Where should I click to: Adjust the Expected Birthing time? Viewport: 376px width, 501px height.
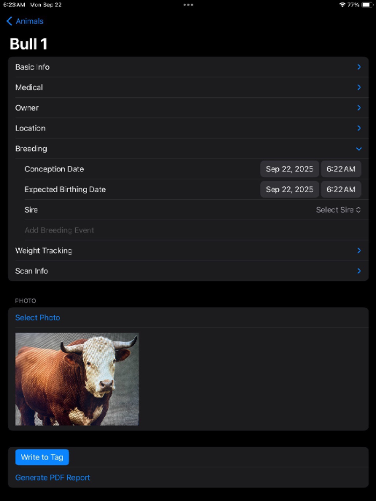click(341, 189)
